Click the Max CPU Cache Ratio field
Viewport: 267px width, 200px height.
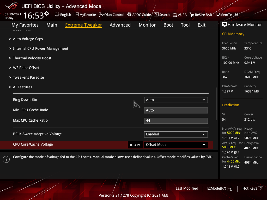(x=176, y=121)
